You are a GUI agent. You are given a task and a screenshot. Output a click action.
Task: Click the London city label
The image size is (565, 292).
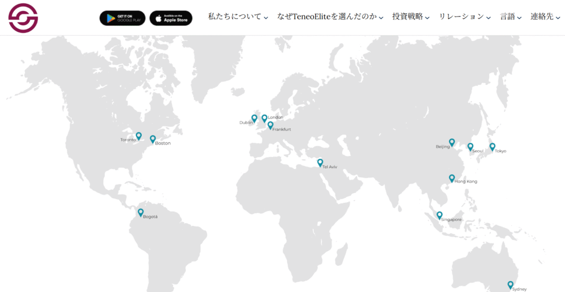coord(275,118)
